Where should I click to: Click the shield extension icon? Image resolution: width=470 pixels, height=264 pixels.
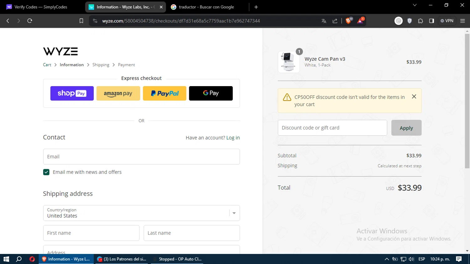[410, 21]
